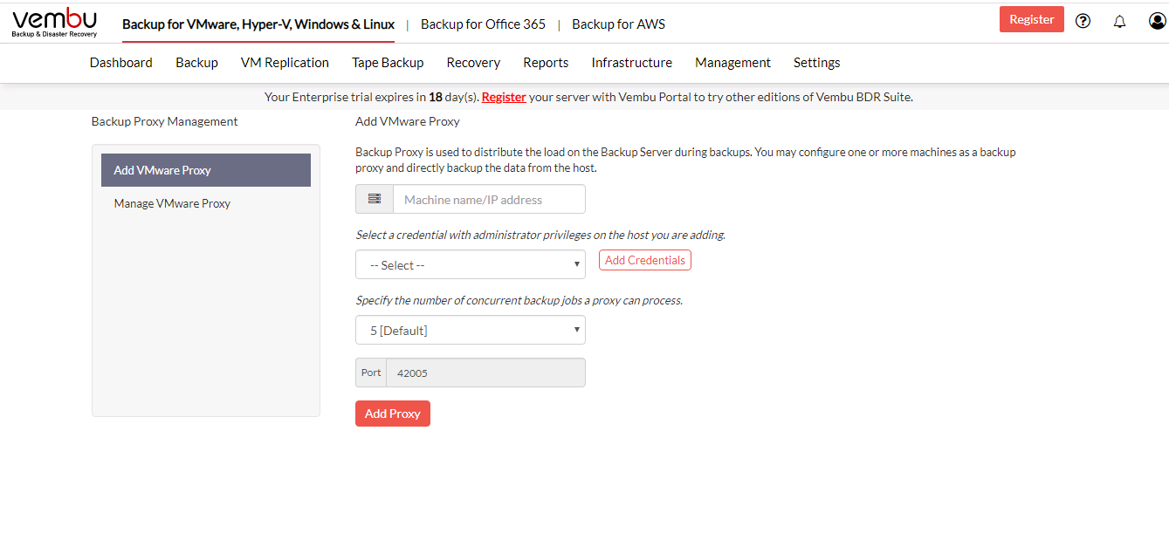Click the Add Proxy button
The width and height of the screenshot is (1169, 547).
(x=393, y=414)
